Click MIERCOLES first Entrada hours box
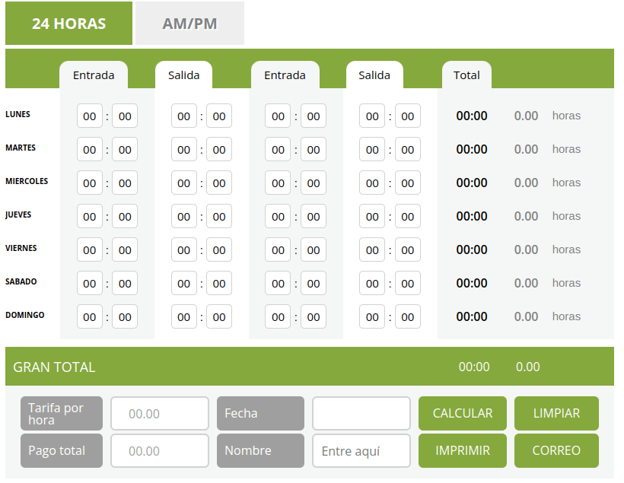This screenshot has height=483, width=624. [x=89, y=183]
